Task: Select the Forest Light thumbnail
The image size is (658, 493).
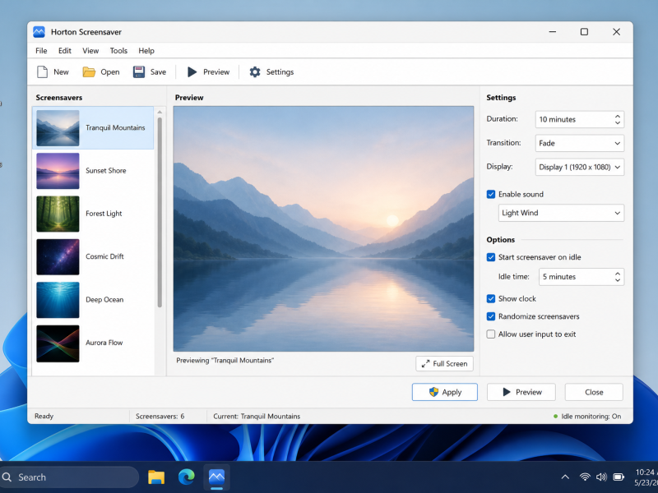Action: 58,214
